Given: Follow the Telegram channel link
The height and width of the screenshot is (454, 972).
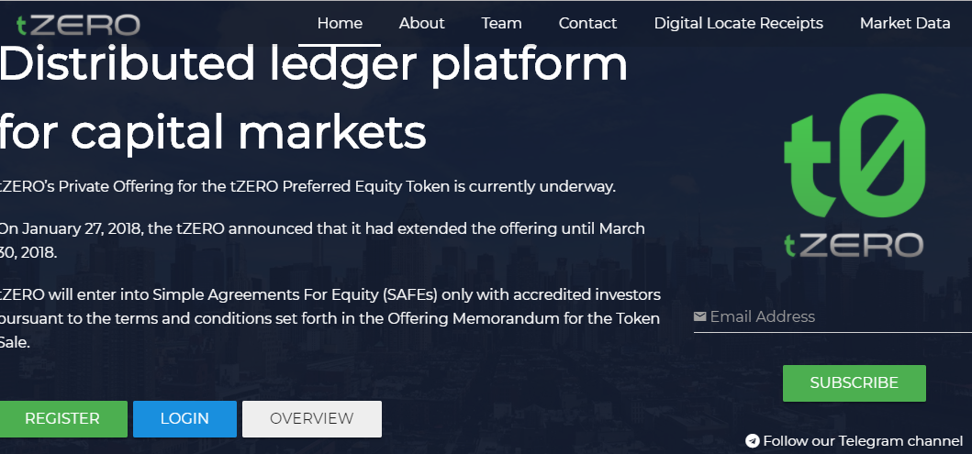Looking at the screenshot, I should (863, 441).
